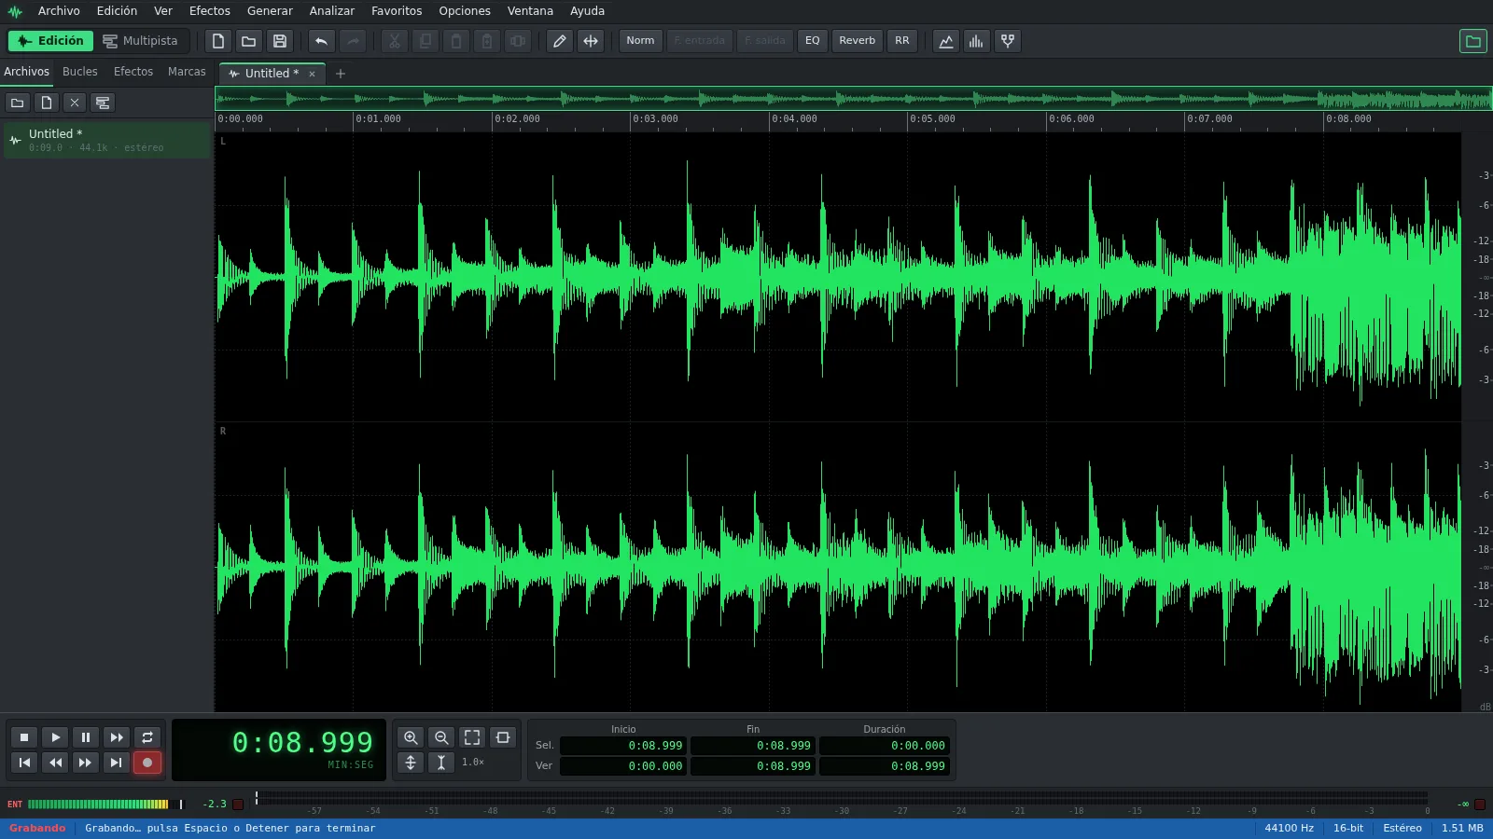Click the zoom to selection icon

pos(503,737)
